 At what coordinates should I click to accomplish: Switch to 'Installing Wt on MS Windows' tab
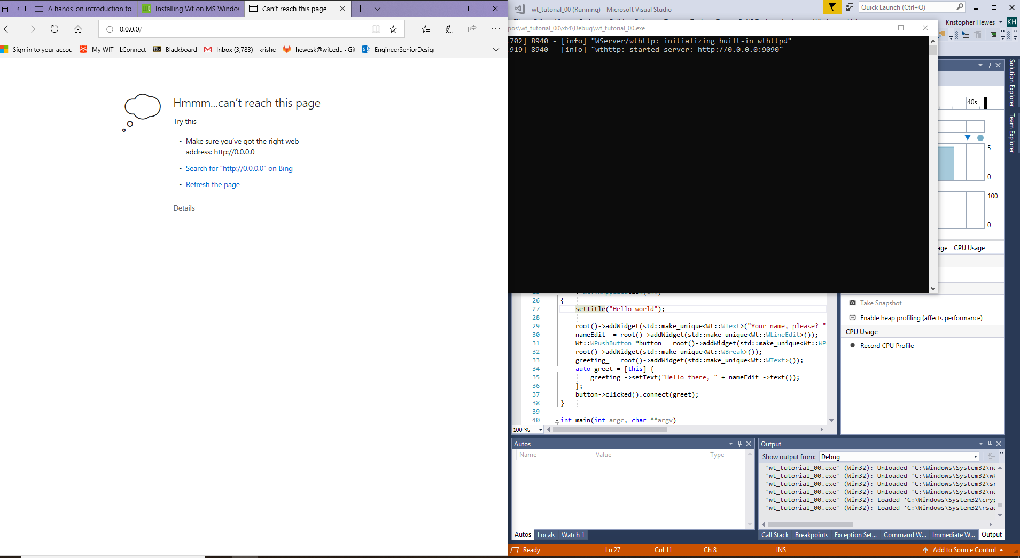click(191, 9)
